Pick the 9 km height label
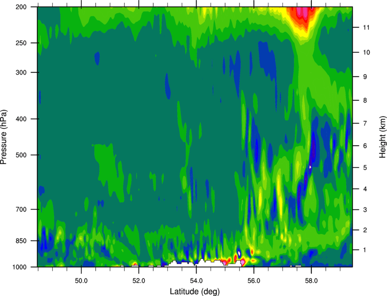The width and height of the screenshot is (387, 296). [365, 77]
